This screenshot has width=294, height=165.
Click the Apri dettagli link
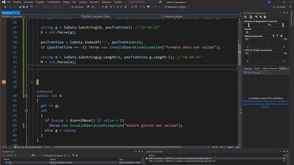(x=254, y=72)
